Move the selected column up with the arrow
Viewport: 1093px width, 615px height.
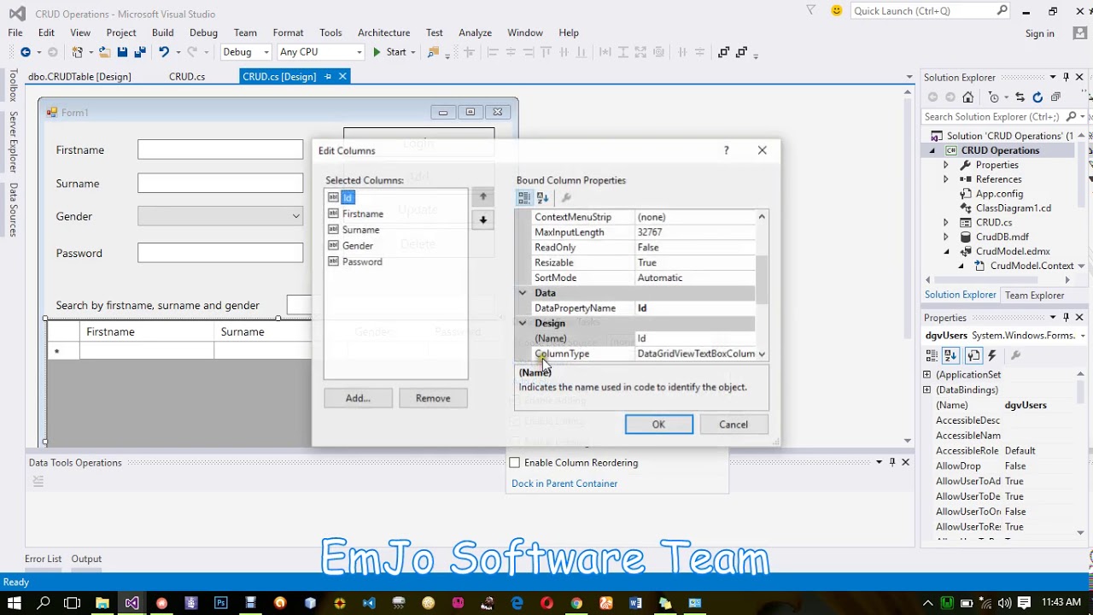click(x=482, y=197)
